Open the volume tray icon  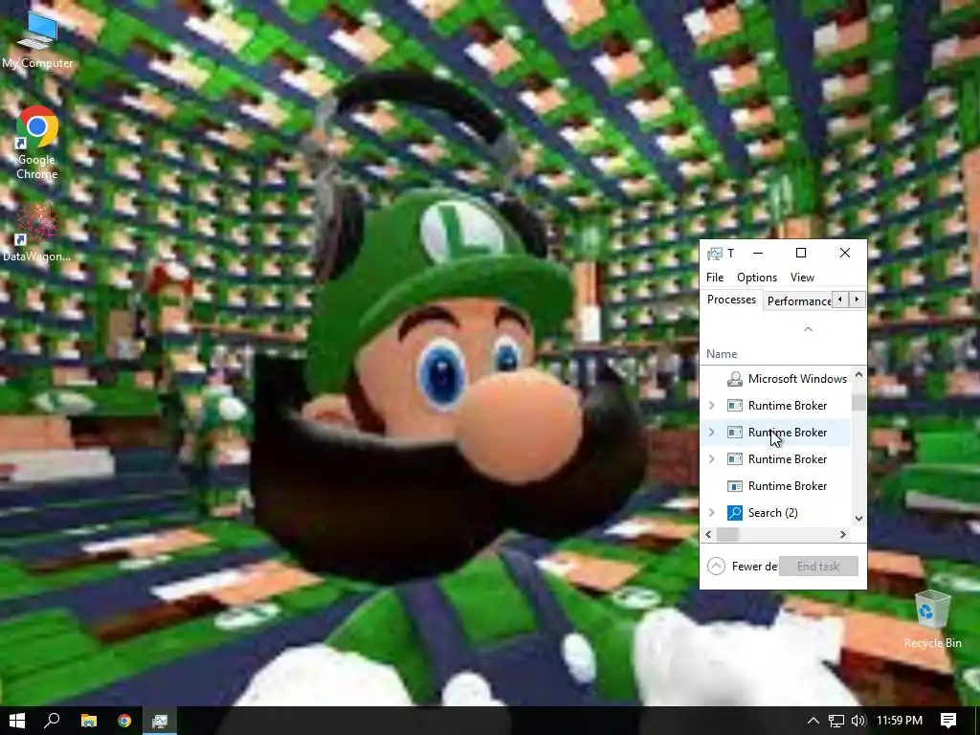[x=858, y=721]
